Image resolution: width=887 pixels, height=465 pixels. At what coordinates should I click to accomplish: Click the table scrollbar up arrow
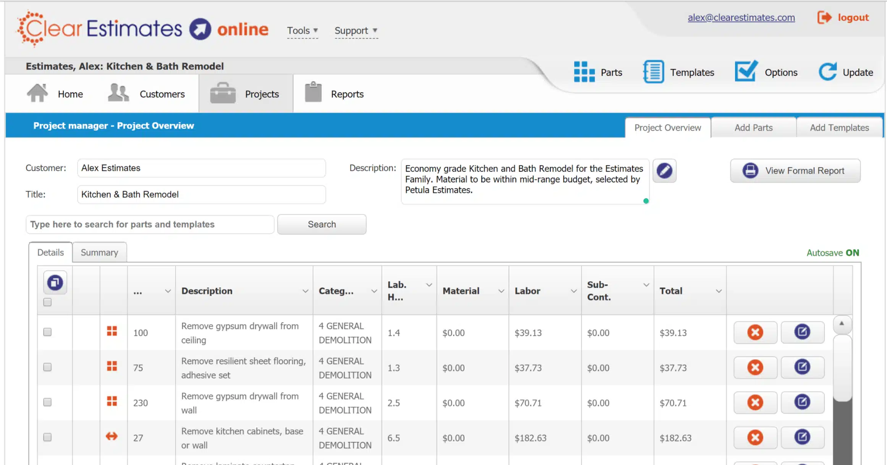[842, 323]
